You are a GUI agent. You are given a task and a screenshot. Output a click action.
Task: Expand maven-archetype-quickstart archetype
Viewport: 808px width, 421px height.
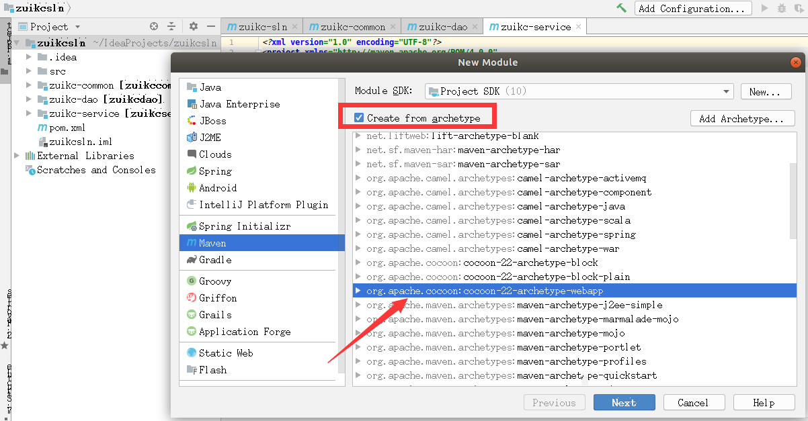click(358, 376)
